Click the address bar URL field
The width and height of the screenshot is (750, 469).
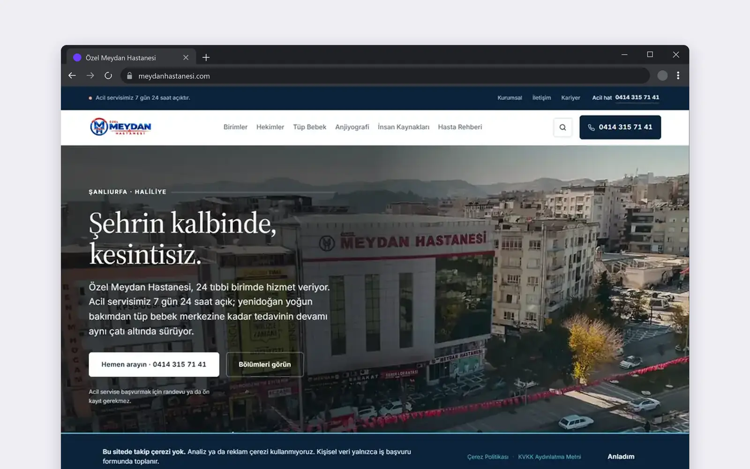(384, 76)
